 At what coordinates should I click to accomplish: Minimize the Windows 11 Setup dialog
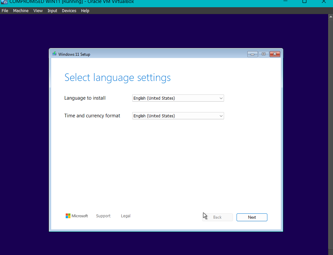click(x=253, y=54)
